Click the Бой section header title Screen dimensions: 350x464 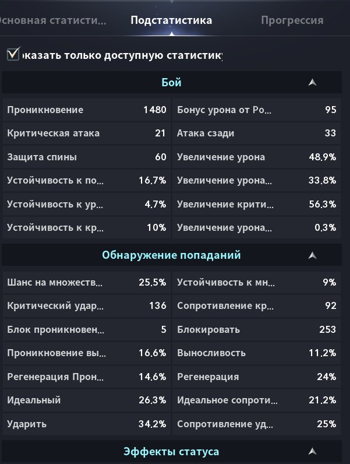[x=171, y=82]
